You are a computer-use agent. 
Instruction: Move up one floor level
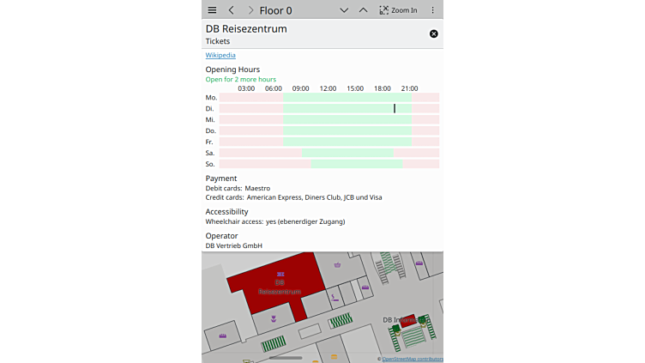point(363,10)
